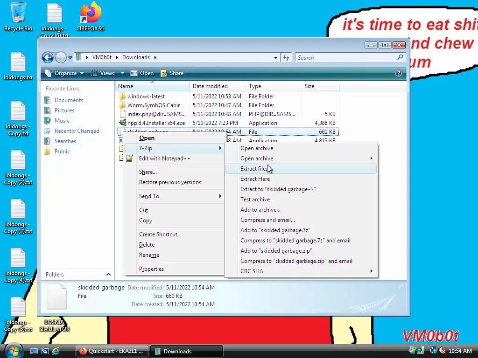The width and height of the screenshot is (478, 358).
Task: Click the npp.8.4.Installer.x64.exe file icon
Action: pyautogui.click(x=123, y=123)
